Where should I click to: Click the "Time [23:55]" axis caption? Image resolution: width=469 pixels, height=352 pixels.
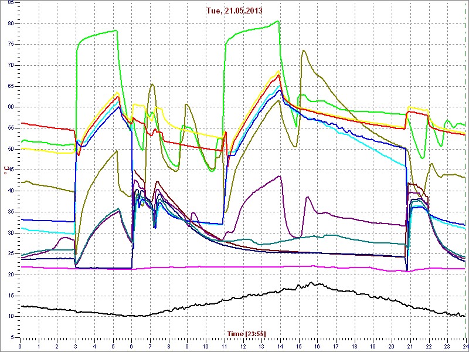246,334
